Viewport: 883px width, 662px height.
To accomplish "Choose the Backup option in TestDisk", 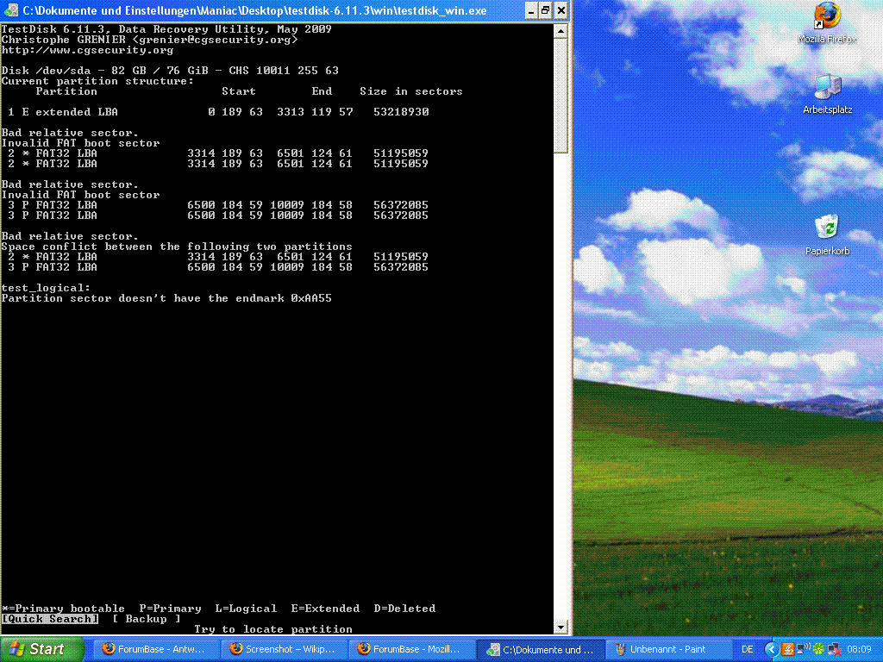I will (147, 619).
